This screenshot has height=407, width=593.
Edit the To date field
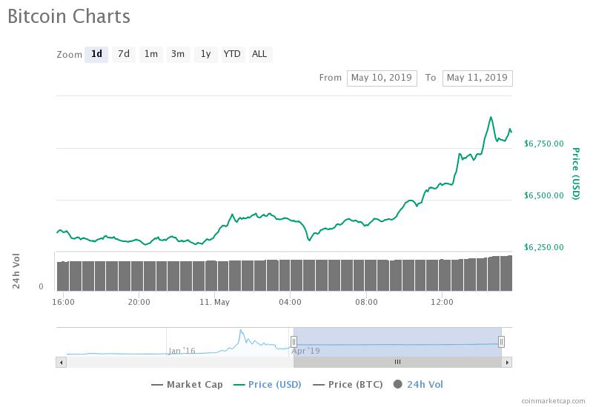coord(477,78)
